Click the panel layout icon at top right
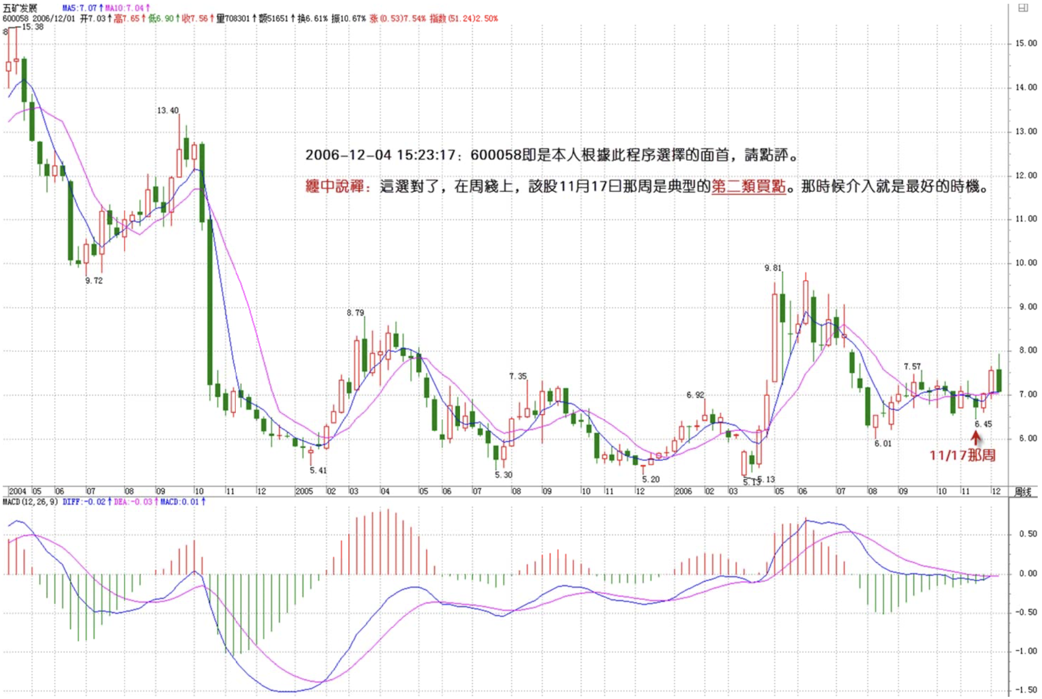1042x699 pixels. 1023,7
